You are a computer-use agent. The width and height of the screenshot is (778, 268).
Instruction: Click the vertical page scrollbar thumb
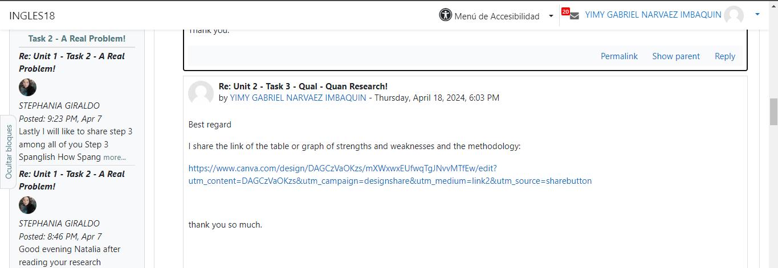pos(773,111)
